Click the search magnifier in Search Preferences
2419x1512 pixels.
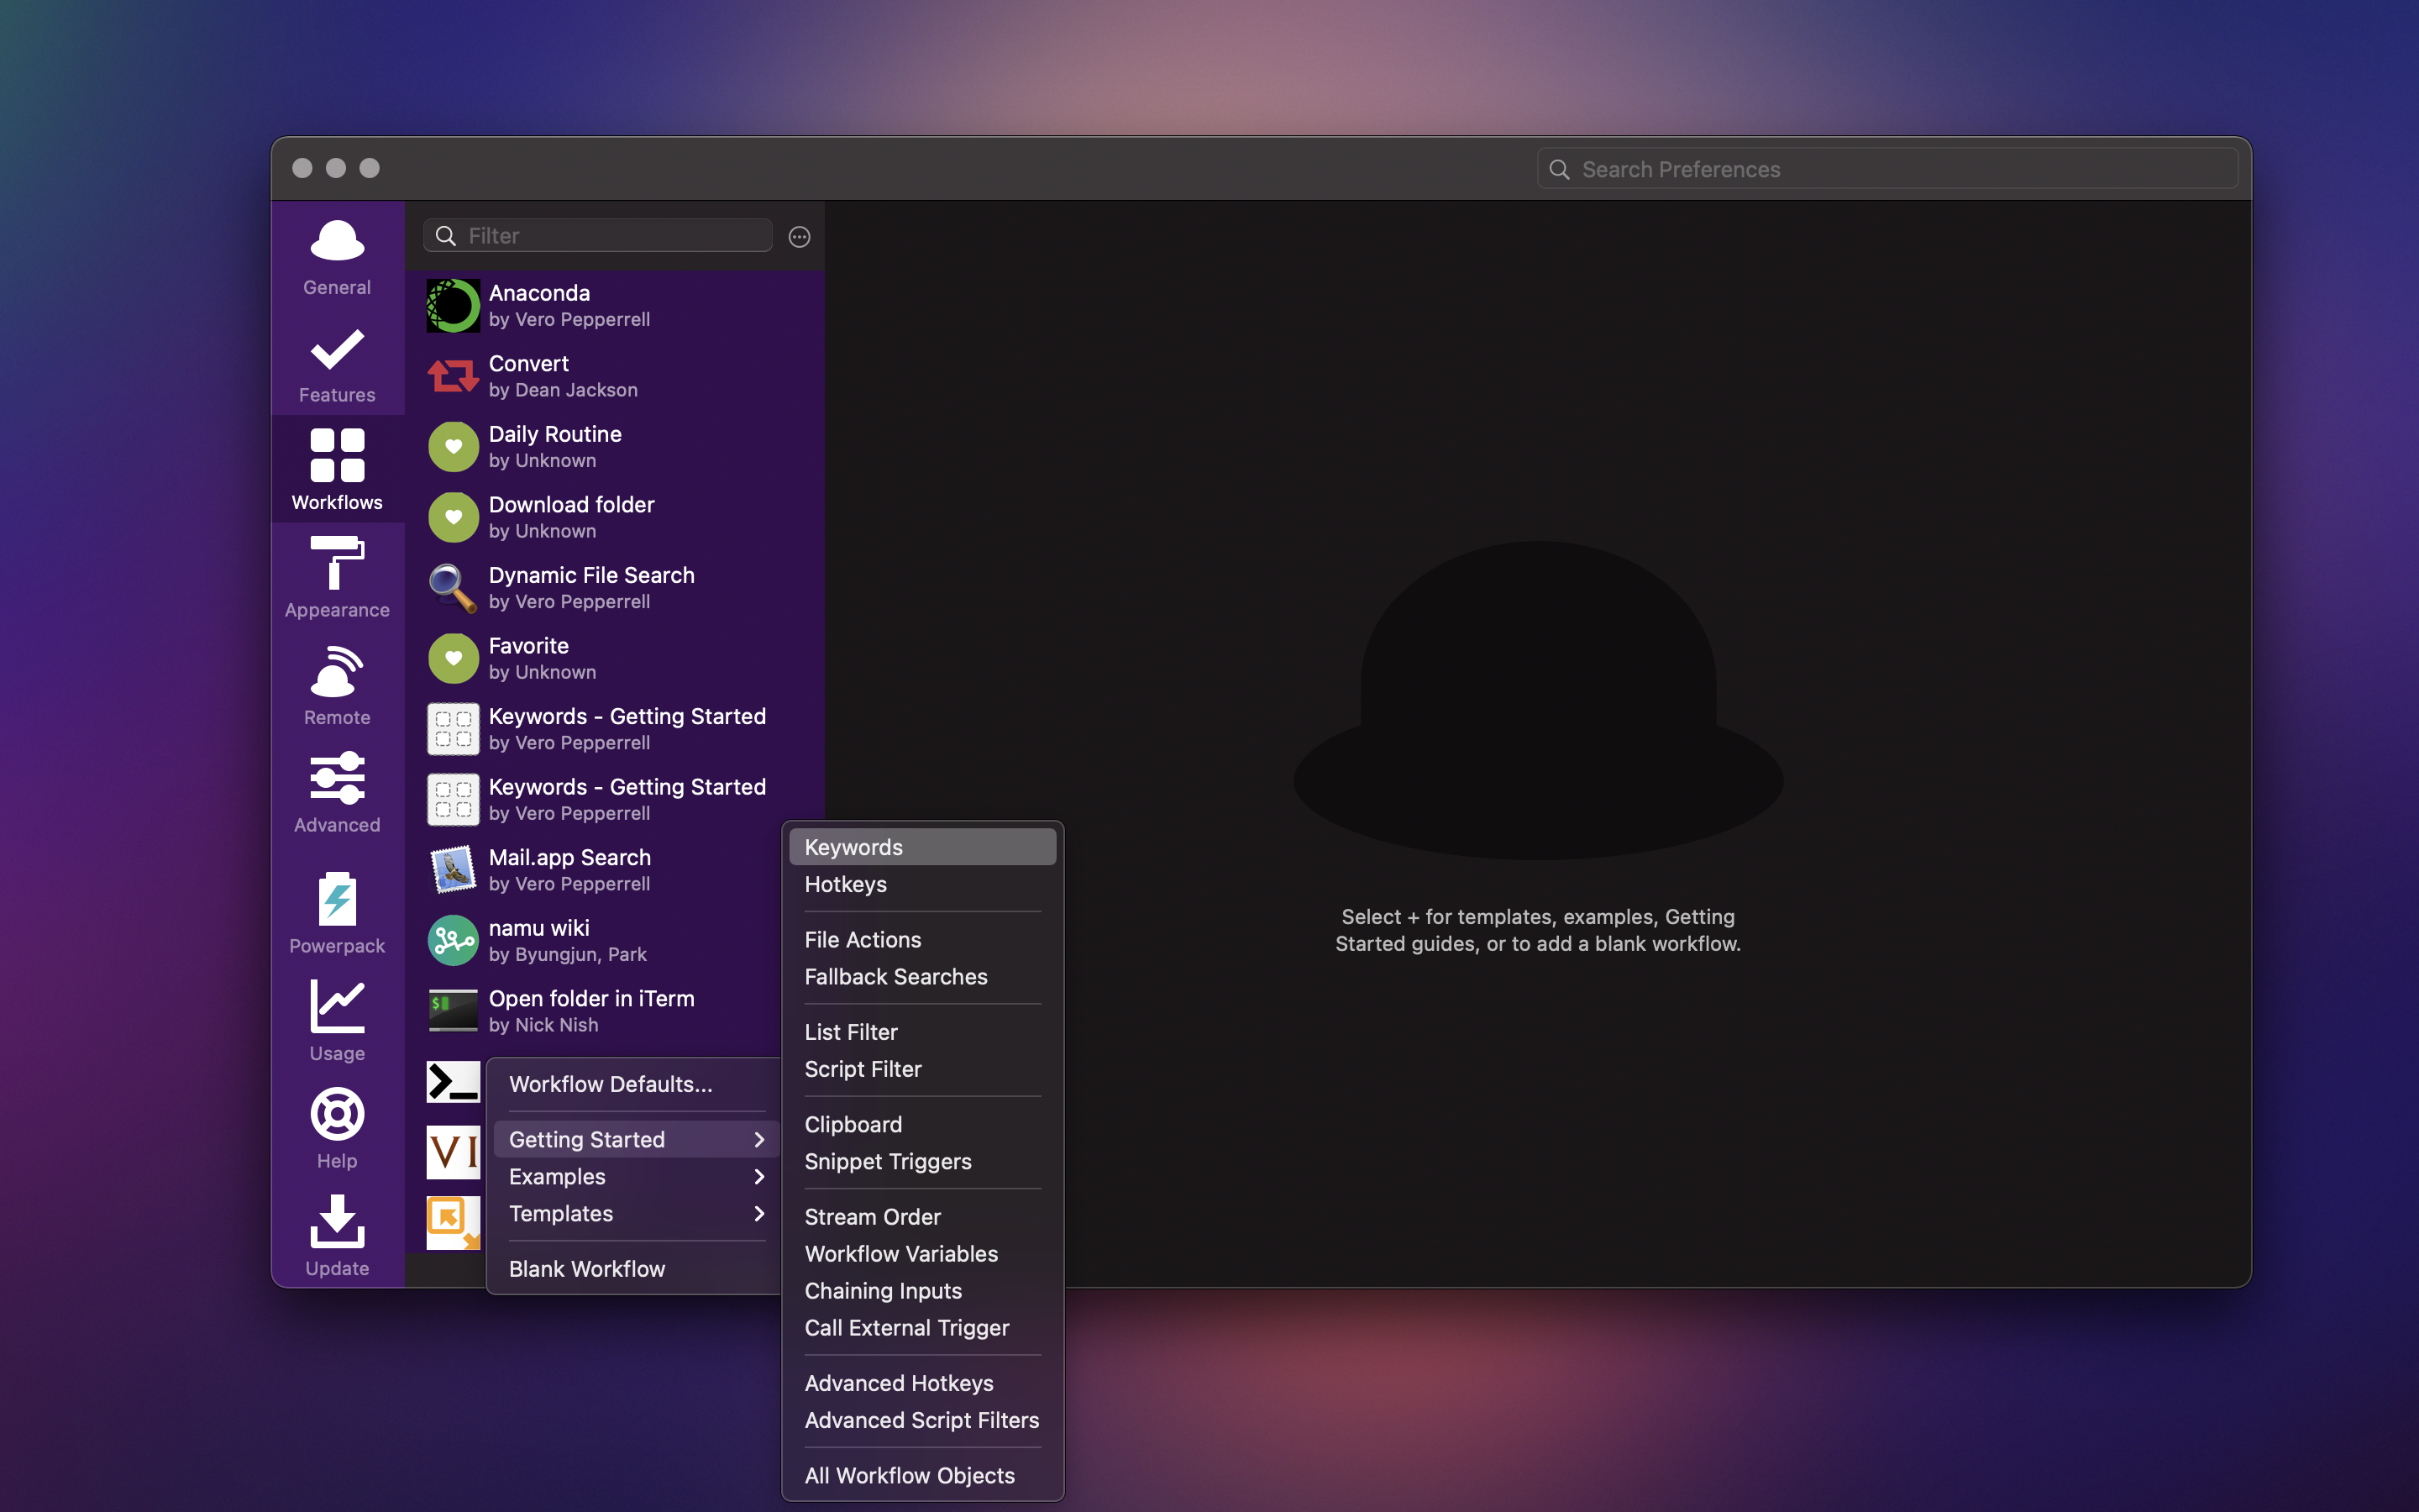click(1560, 169)
